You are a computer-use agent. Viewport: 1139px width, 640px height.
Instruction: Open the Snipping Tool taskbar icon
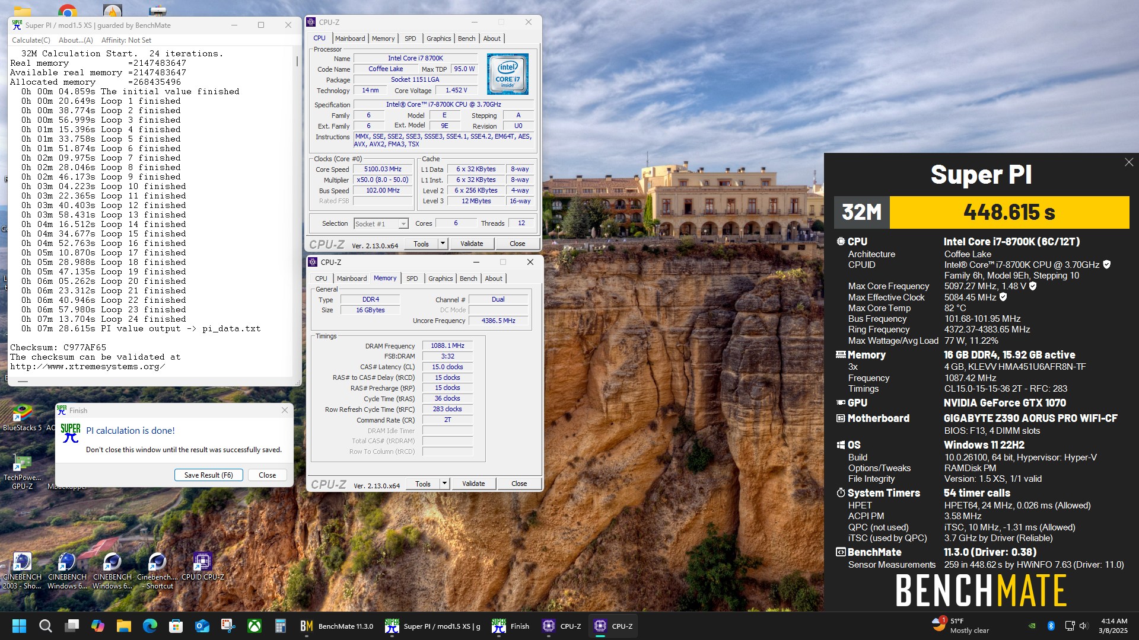click(x=228, y=626)
